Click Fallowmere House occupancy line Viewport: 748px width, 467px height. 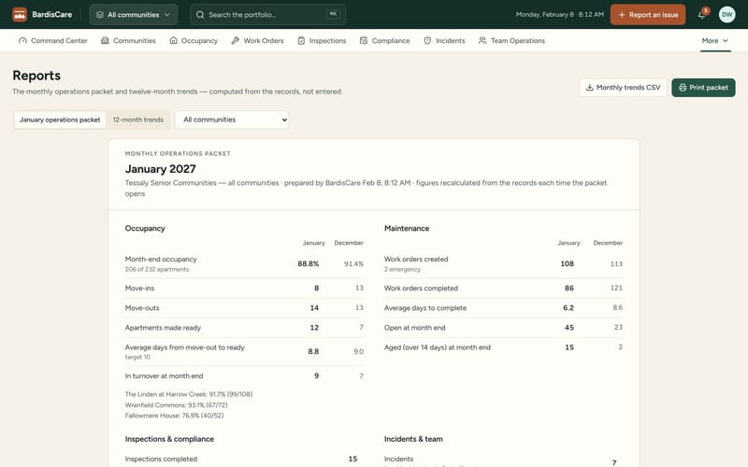tap(174, 416)
